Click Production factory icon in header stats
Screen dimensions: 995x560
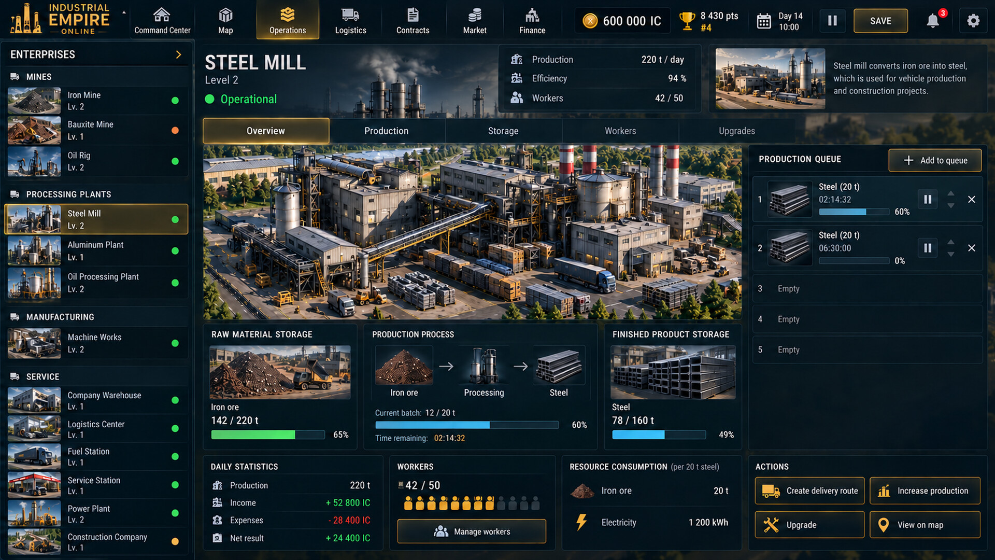(517, 59)
